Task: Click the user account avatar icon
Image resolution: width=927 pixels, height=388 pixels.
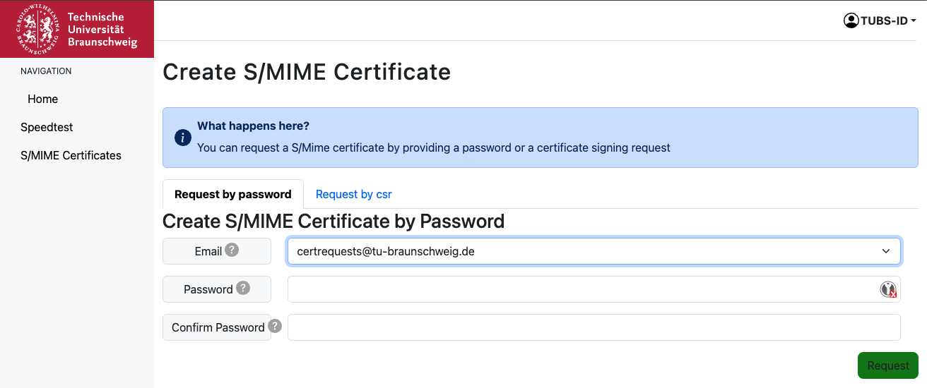Action: (851, 21)
